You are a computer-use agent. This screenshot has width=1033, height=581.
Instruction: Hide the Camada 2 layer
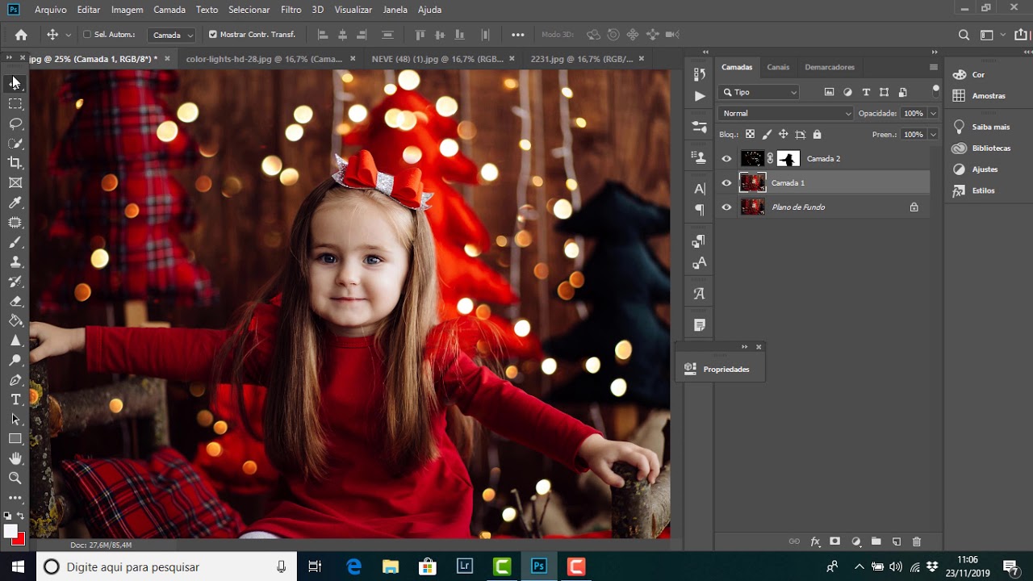click(x=726, y=159)
